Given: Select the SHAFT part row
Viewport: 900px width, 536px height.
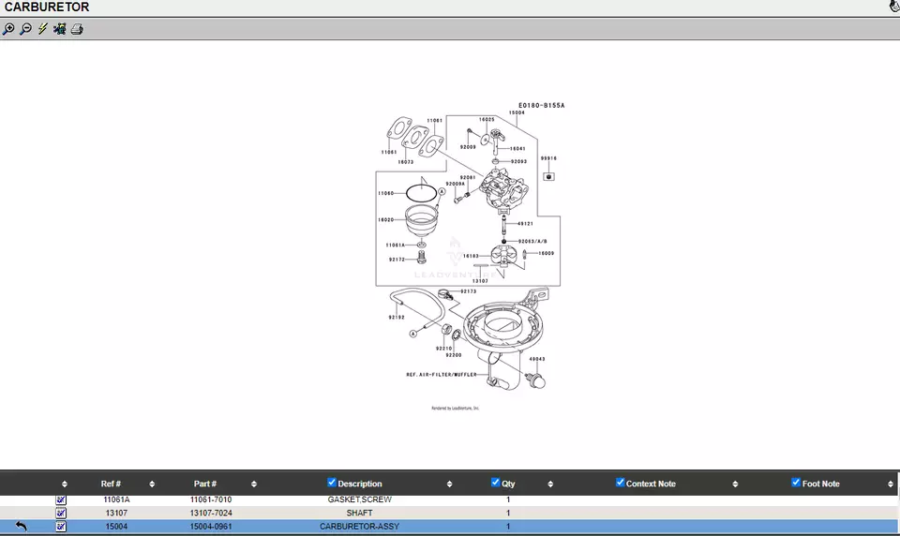Looking at the screenshot, I should tap(359, 514).
